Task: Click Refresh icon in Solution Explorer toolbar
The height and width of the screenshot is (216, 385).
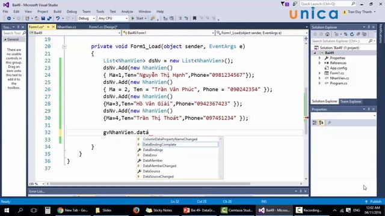Action: (352, 34)
